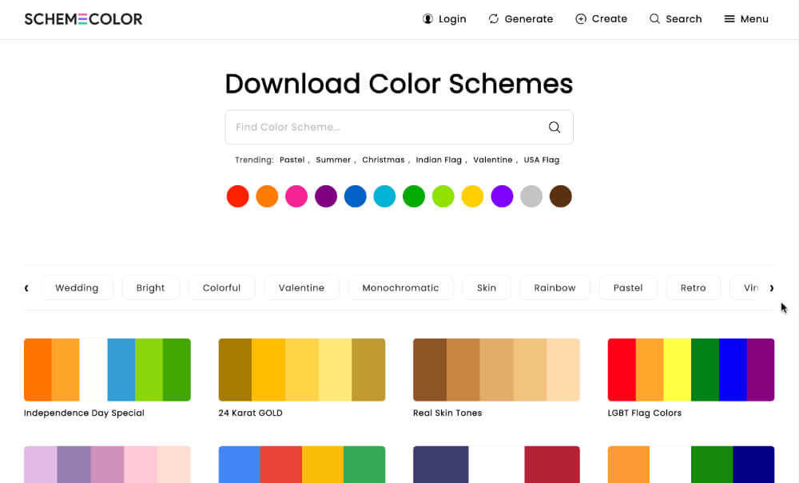Screen dimensions: 799x483
Task: Switch to the Rainbow category tab
Action: pyautogui.click(x=555, y=287)
